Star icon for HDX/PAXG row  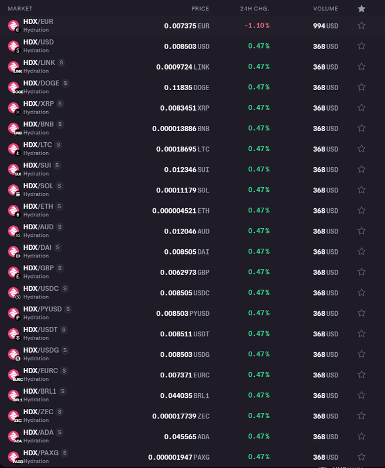click(362, 457)
